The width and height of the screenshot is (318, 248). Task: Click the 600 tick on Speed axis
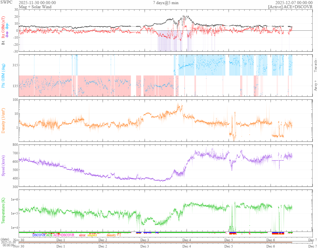(15, 162)
